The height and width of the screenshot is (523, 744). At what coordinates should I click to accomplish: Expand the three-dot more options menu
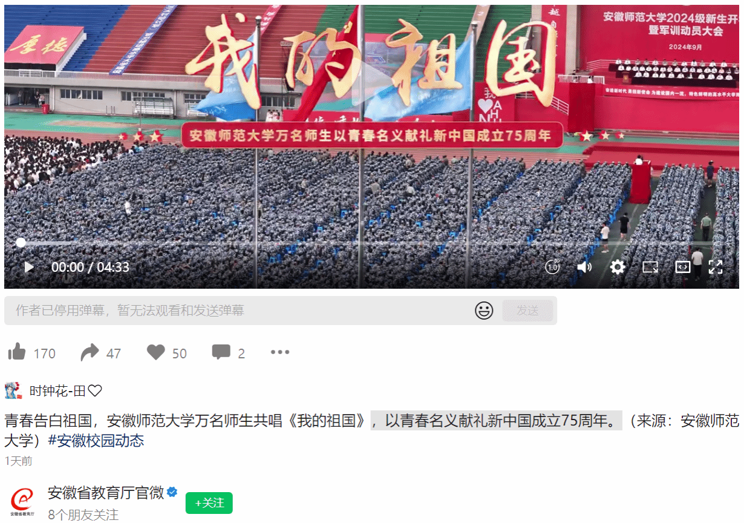[280, 352]
